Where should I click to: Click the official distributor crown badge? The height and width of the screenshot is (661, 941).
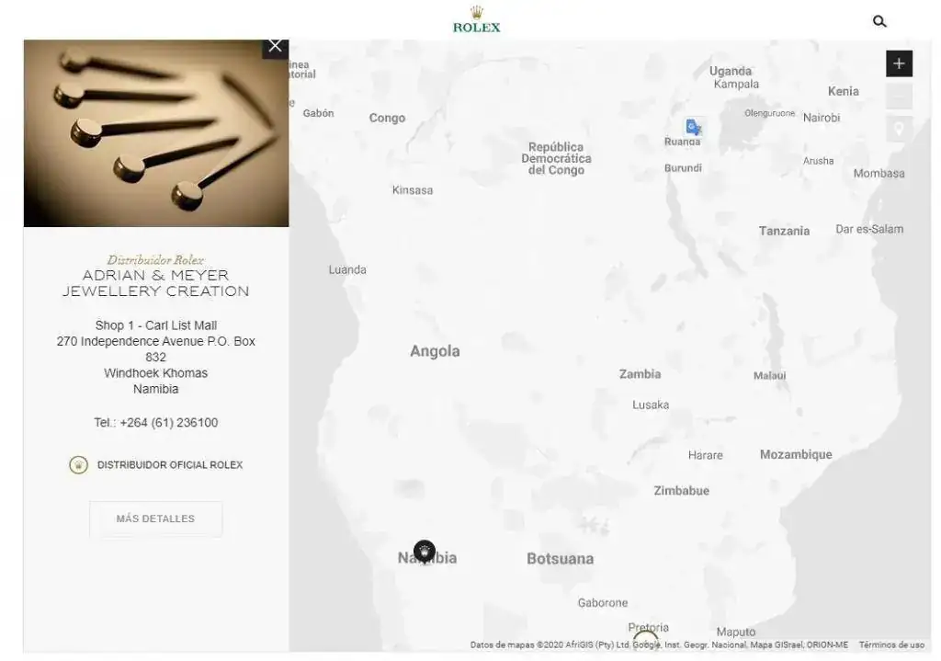tap(79, 464)
